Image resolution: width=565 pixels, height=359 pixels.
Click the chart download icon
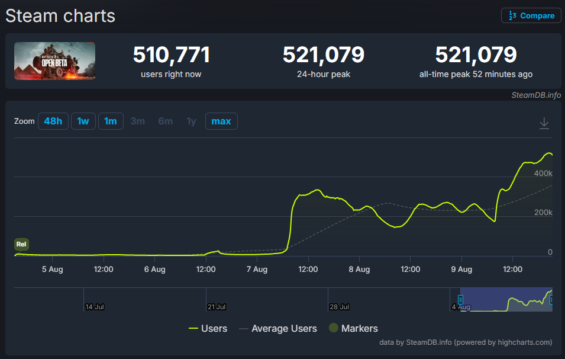coord(544,123)
